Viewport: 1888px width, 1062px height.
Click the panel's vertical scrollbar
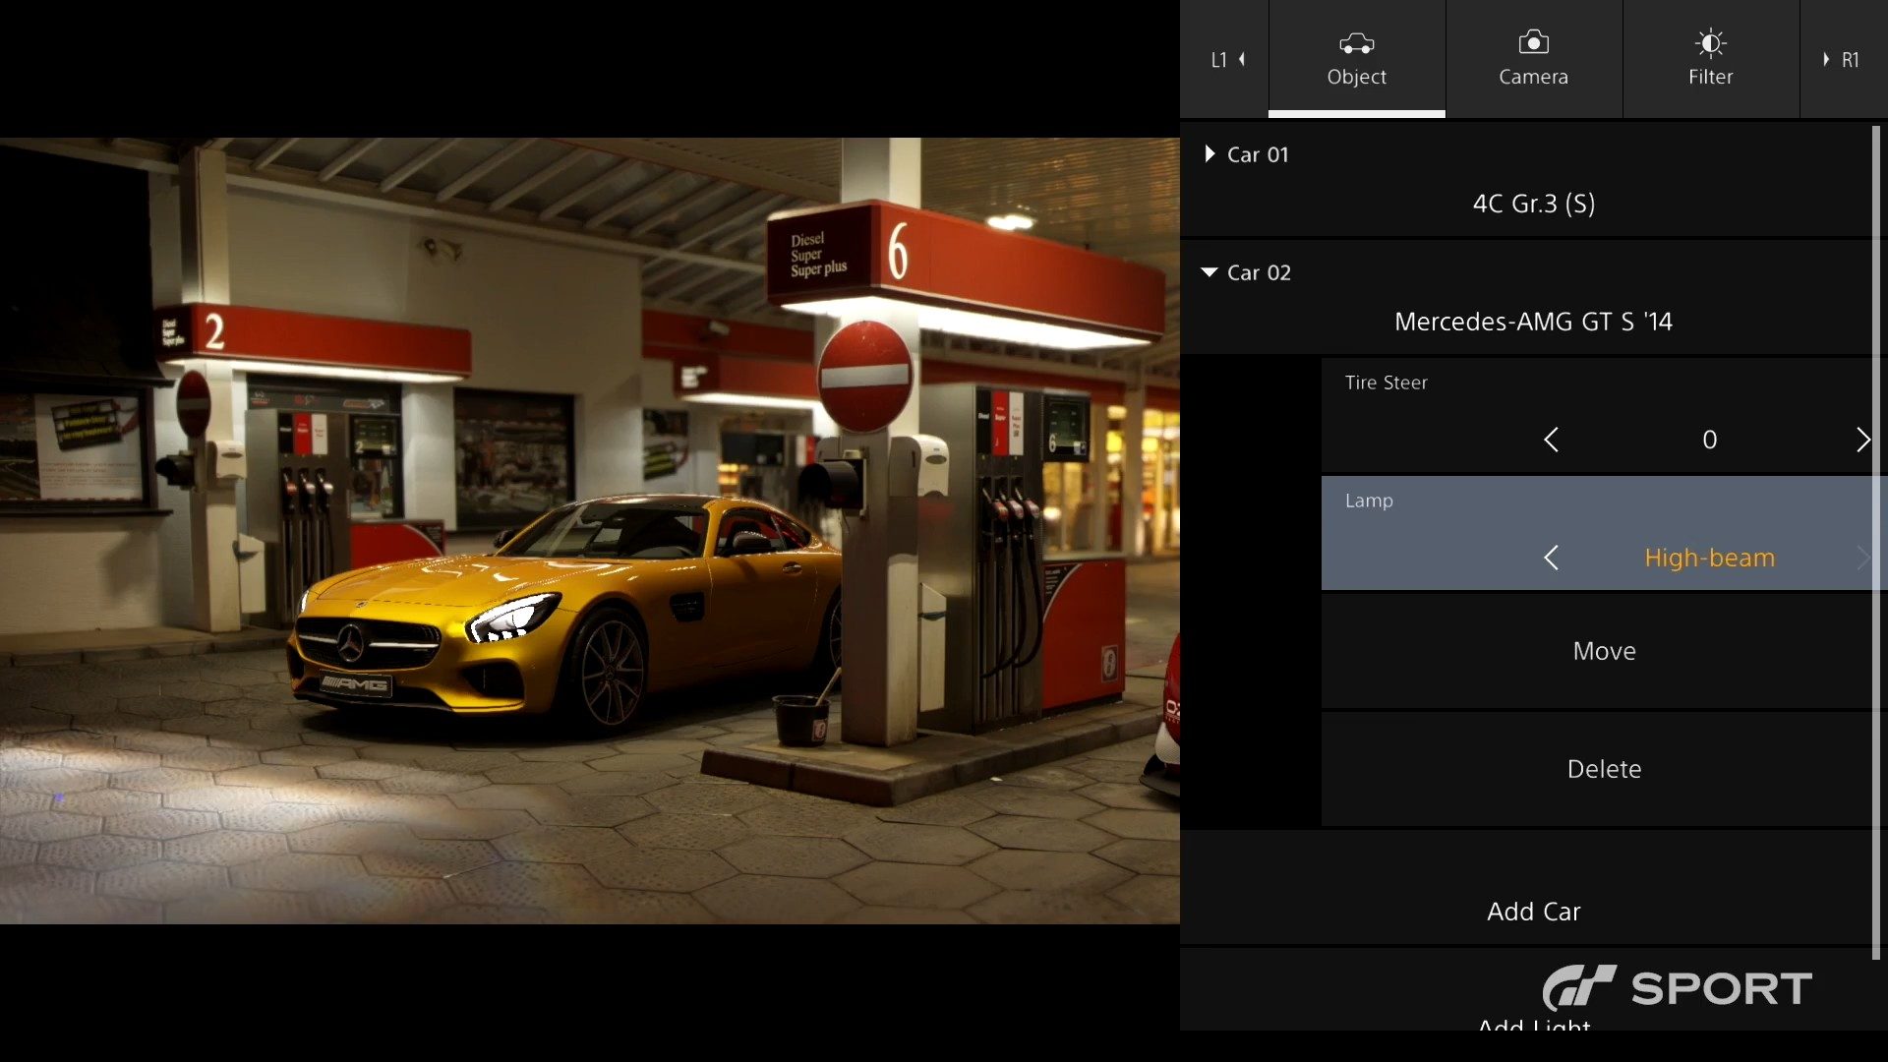[1876, 541]
